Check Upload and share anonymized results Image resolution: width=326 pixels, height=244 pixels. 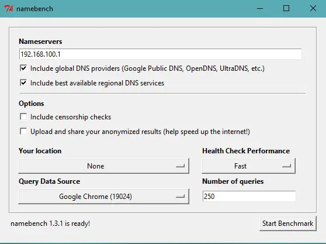tap(23, 131)
